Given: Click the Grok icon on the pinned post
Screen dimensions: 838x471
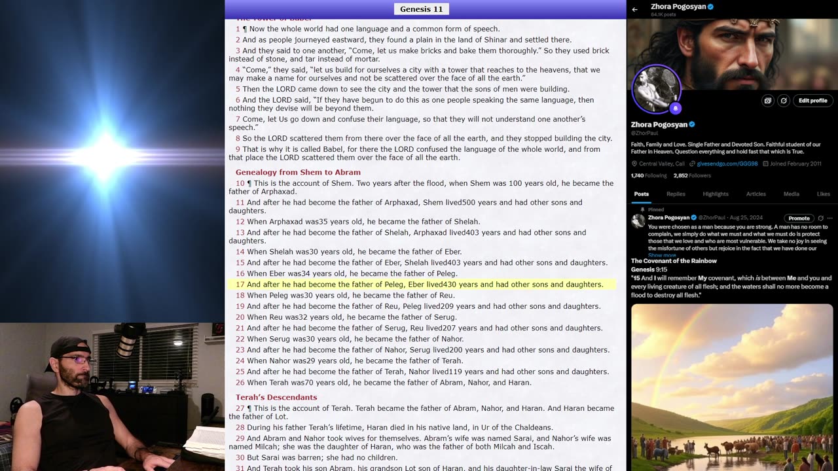Looking at the screenshot, I should 820,218.
